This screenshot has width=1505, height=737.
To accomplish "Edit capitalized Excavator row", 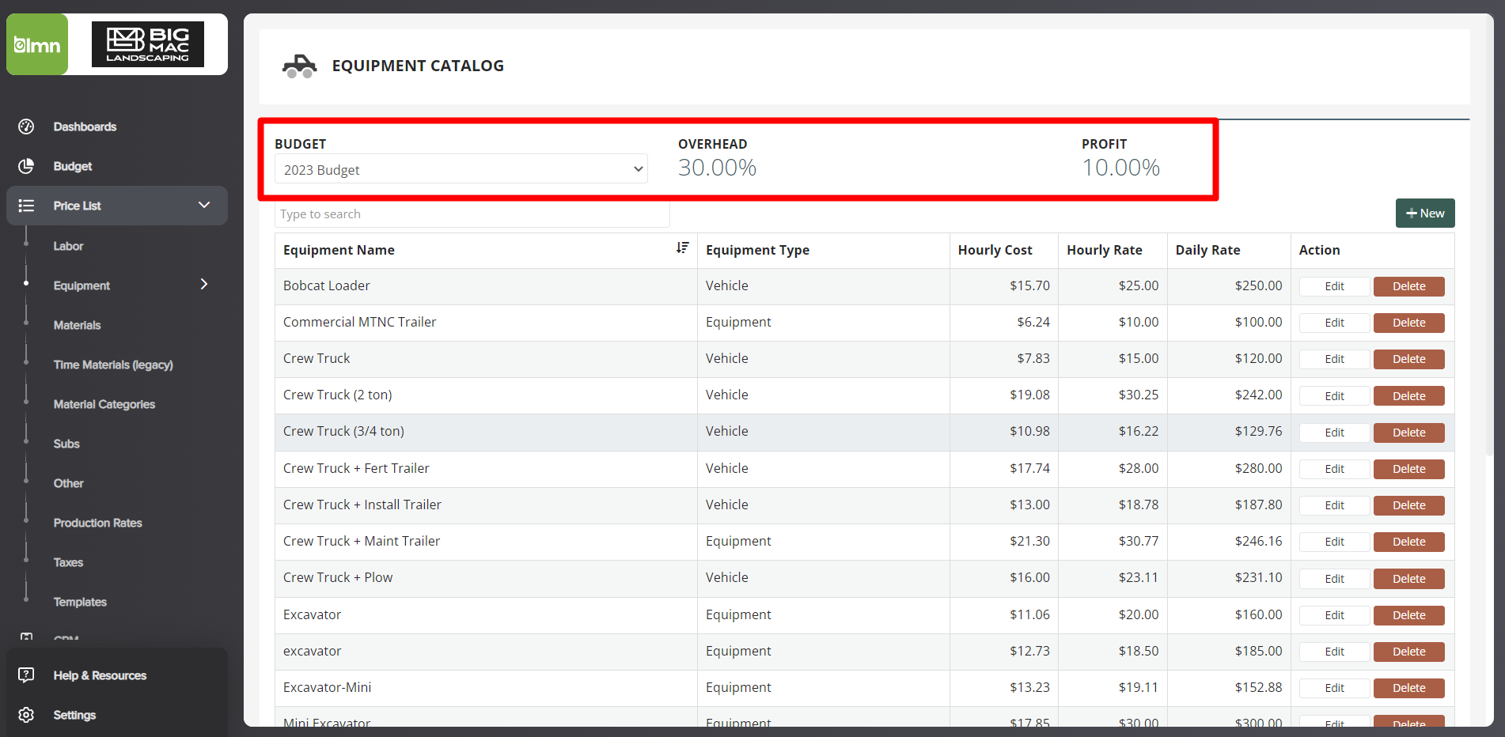I will click(1334, 615).
